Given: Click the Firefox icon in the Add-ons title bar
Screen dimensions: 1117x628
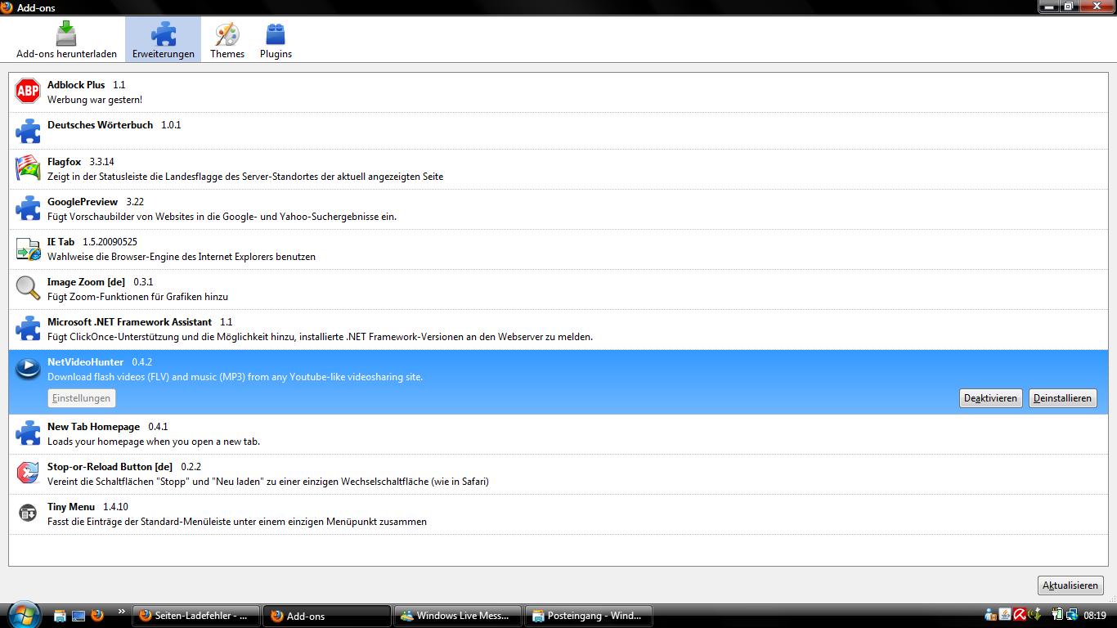Looking at the screenshot, I should tap(7, 7).
